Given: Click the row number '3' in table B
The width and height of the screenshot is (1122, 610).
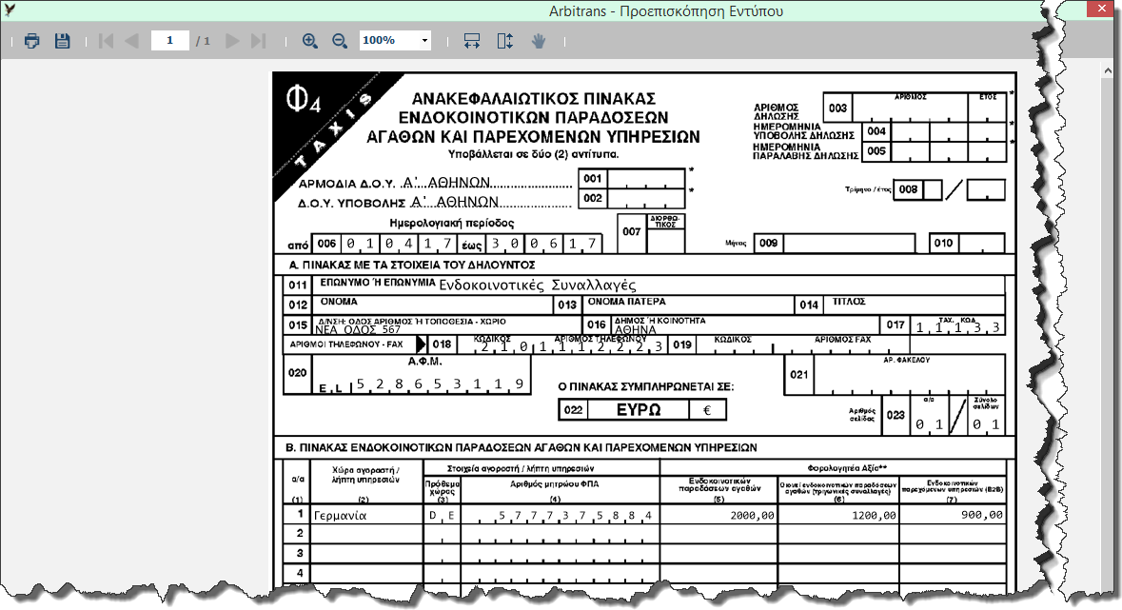Looking at the screenshot, I should (x=300, y=554).
